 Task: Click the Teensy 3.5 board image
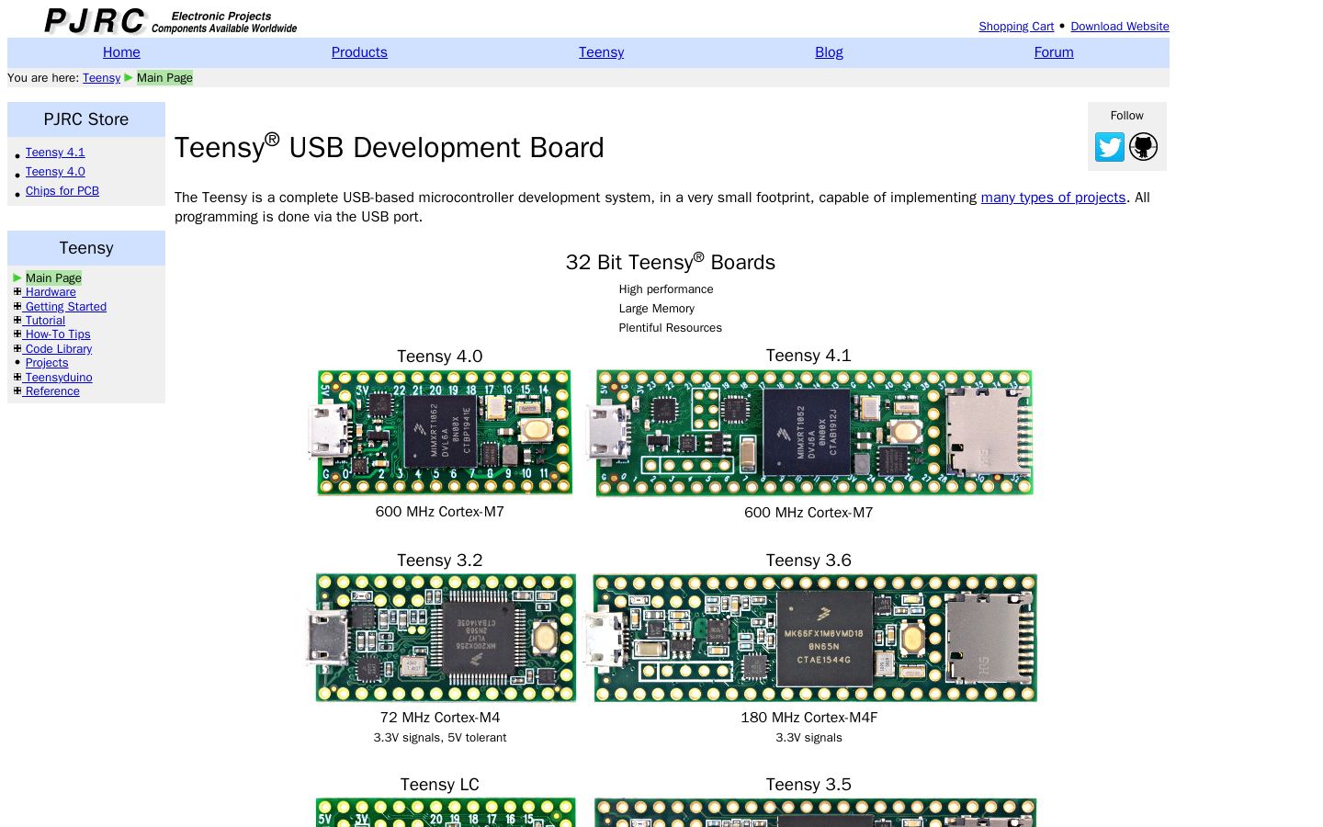pos(815,812)
